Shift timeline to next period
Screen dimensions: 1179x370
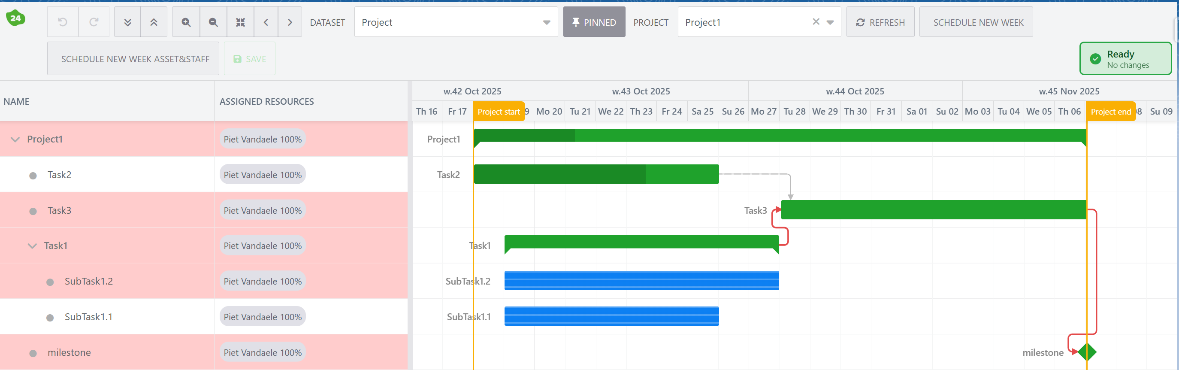coord(290,22)
